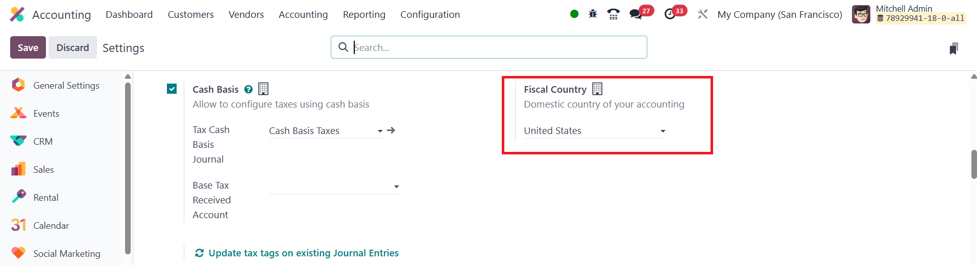Image resolution: width=977 pixels, height=265 pixels.
Task: Click the VoIP phone icon
Action: 613,14
